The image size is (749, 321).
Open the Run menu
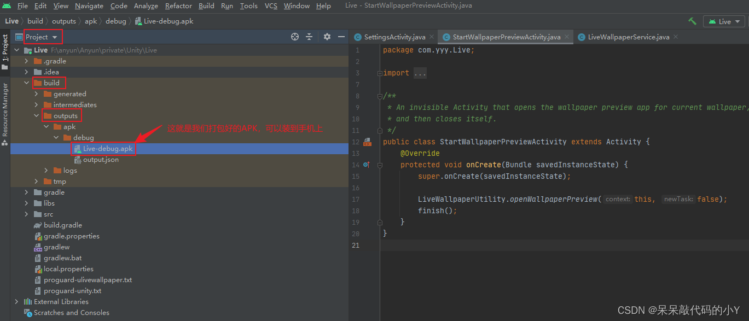227,6
